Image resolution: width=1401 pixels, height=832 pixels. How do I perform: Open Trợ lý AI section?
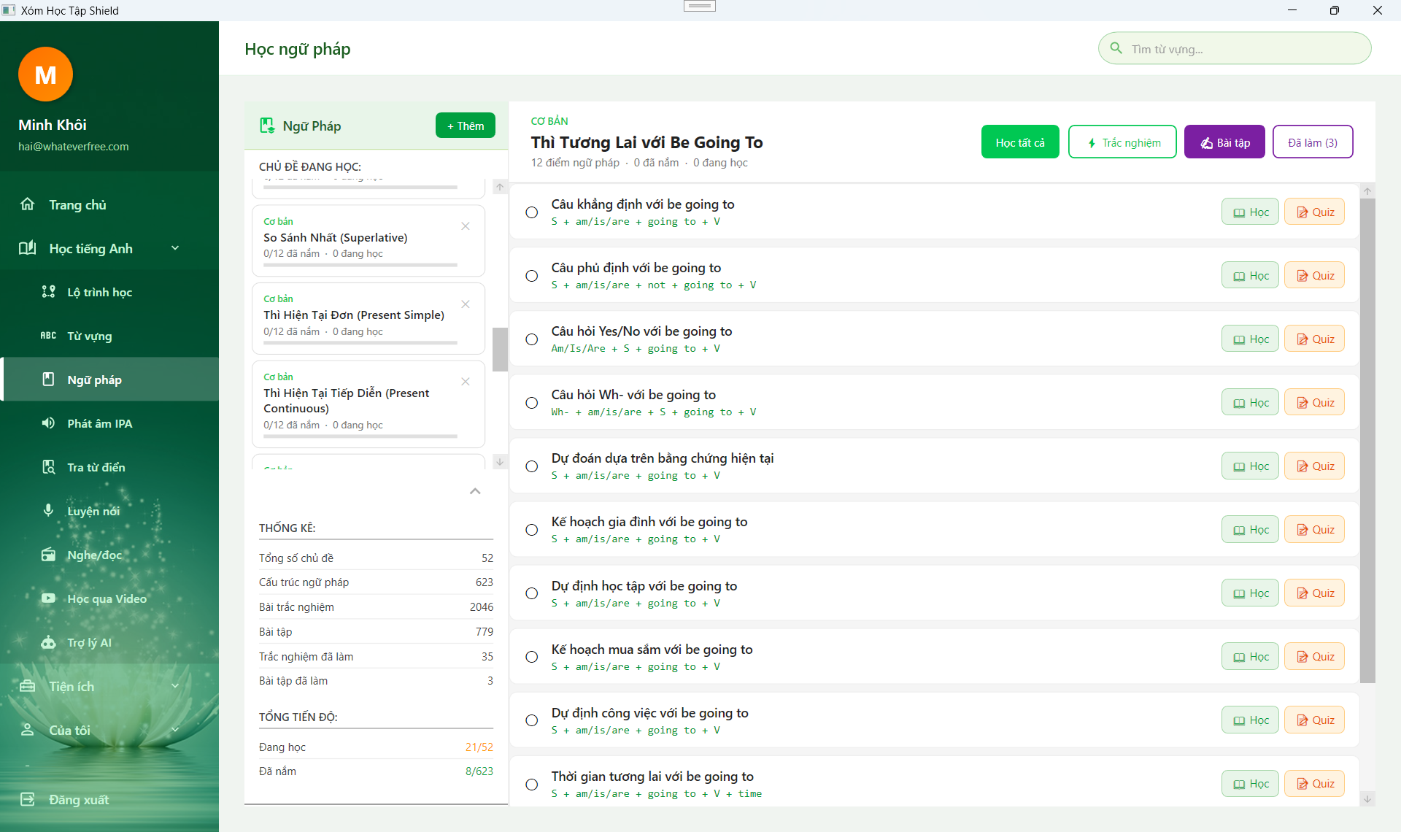[x=109, y=642]
